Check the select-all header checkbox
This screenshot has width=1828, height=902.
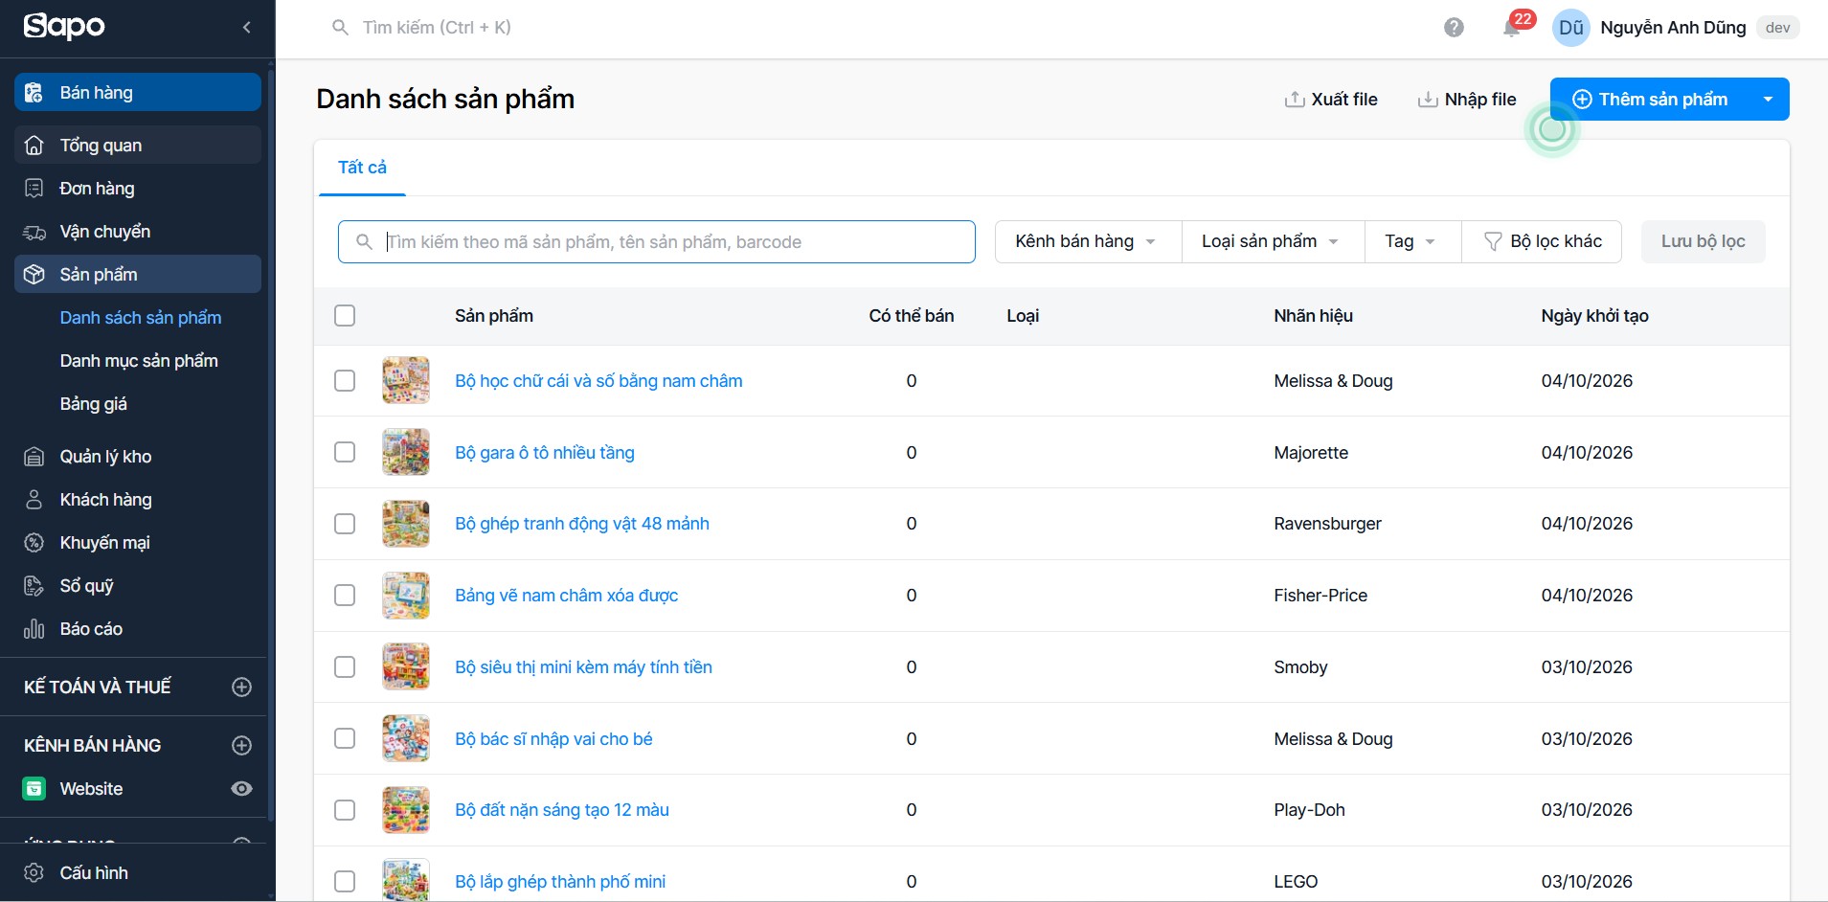click(x=345, y=316)
